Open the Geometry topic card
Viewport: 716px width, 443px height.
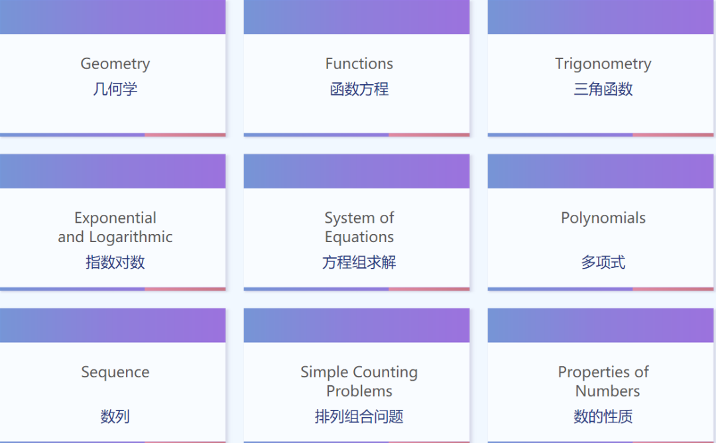(x=113, y=73)
